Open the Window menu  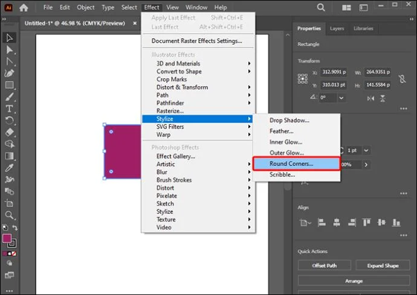pos(196,7)
